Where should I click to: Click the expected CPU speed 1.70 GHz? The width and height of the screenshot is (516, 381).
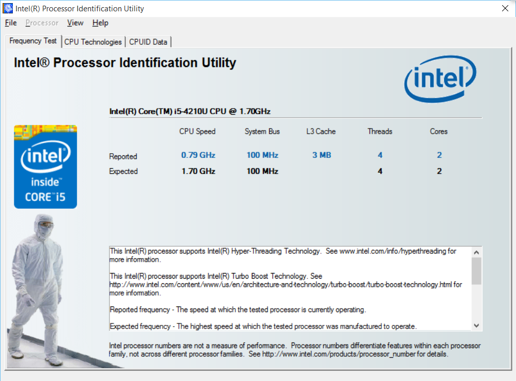click(x=198, y=171)
